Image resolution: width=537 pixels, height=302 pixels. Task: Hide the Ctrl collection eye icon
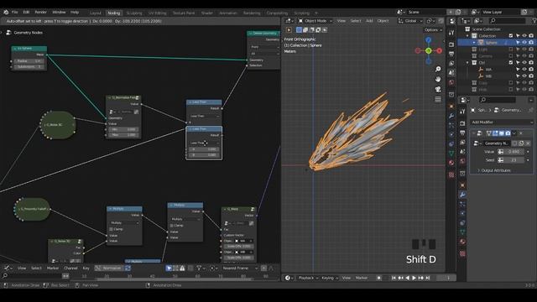click(524, 63)
